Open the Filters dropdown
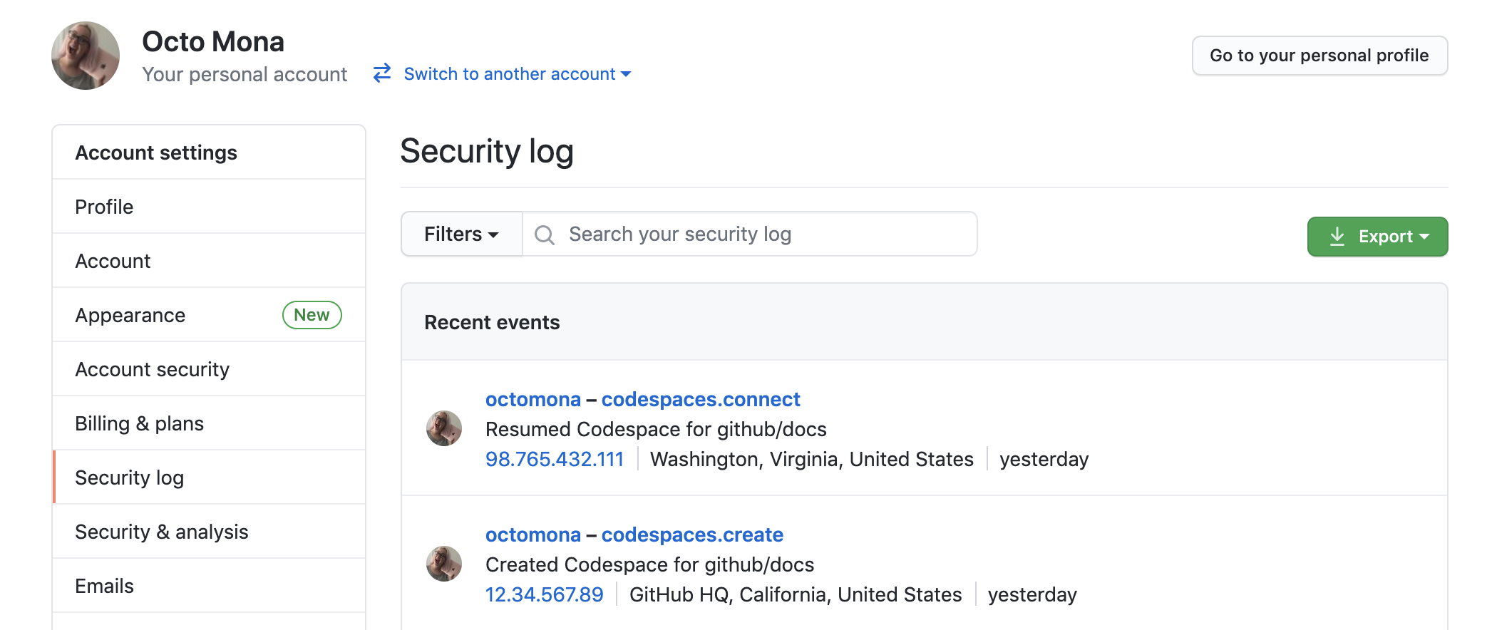This screenshot has height=630, width=1487. [460, 234]
